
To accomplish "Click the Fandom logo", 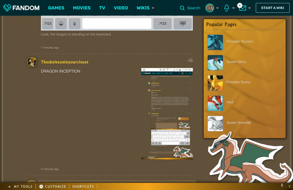I will click(x=21, y=8).
